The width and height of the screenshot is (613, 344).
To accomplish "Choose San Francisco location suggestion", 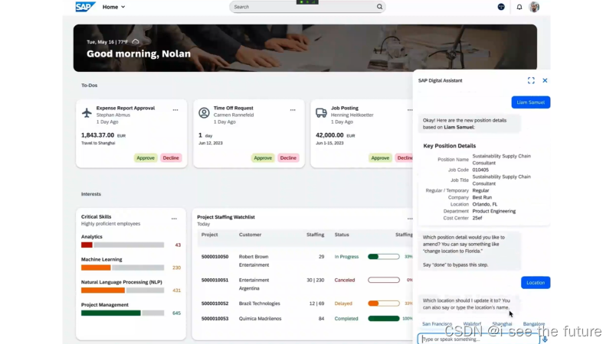I will click(x=437, y=324).
